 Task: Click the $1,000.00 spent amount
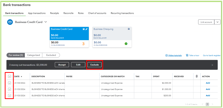point(167,89)
